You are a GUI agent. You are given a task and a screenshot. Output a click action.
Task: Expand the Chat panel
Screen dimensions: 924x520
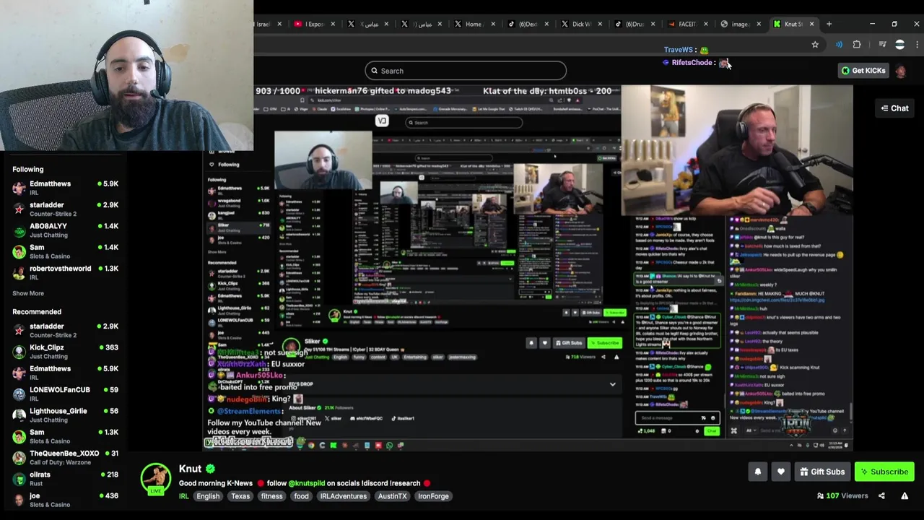(894, 108)
